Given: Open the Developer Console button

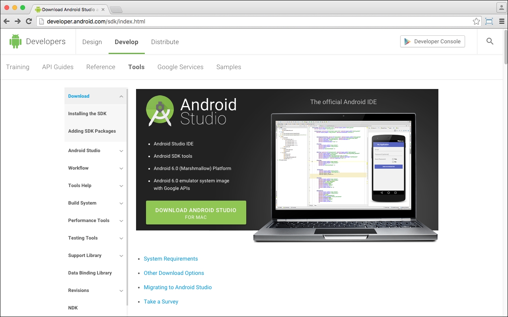Looking at the screenshot, I should [432, 41].
